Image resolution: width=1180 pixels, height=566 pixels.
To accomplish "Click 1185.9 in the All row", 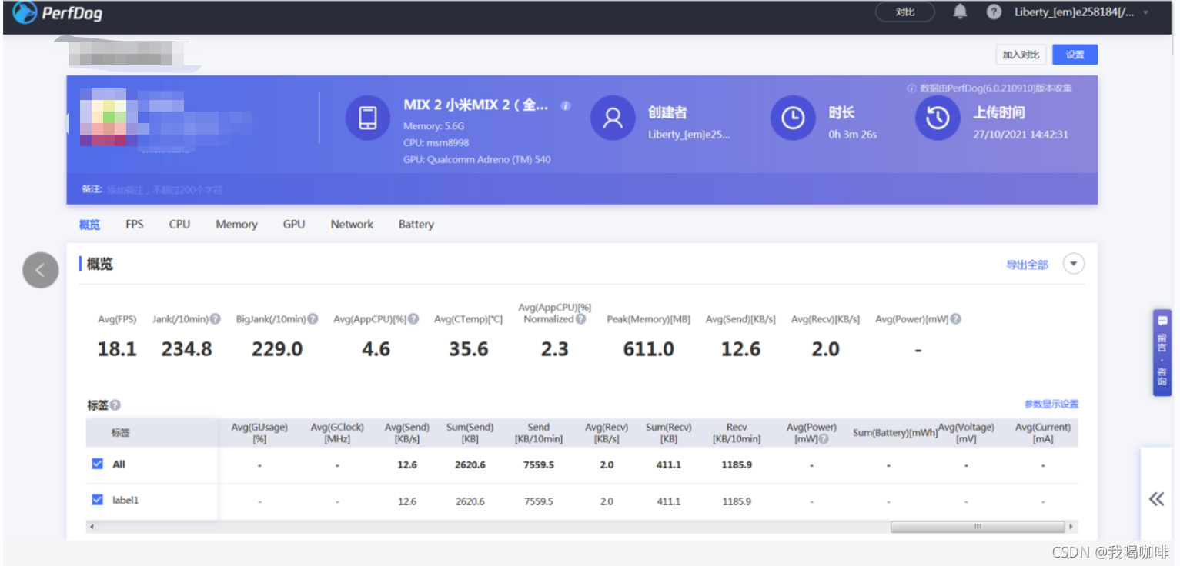I will (737, 465).
